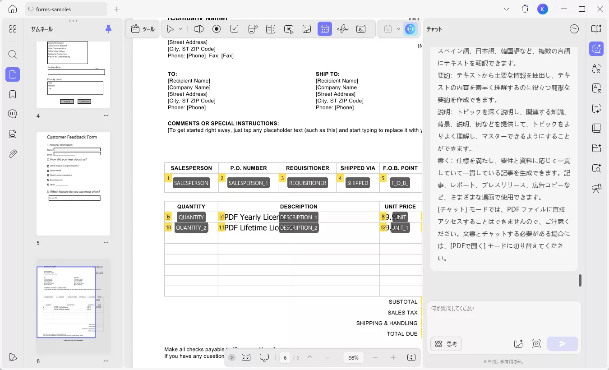Image resolution: width=609 pixels, height=370 pixels.
Task: Click the save icon in toolbar
Action: (x=388, y=29)
